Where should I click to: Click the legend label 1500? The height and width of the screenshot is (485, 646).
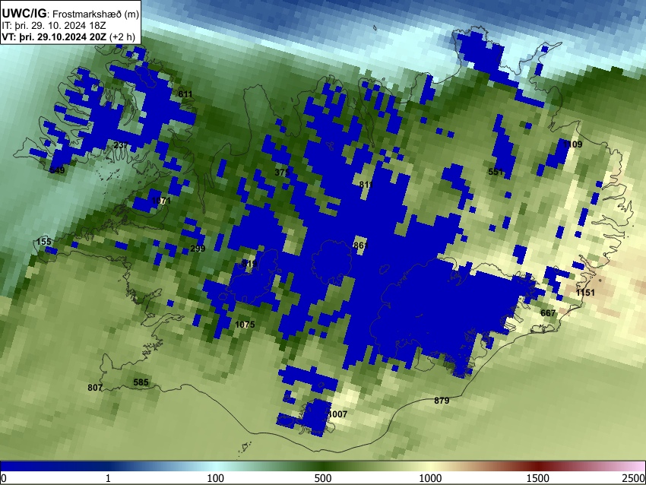point(538,478)
